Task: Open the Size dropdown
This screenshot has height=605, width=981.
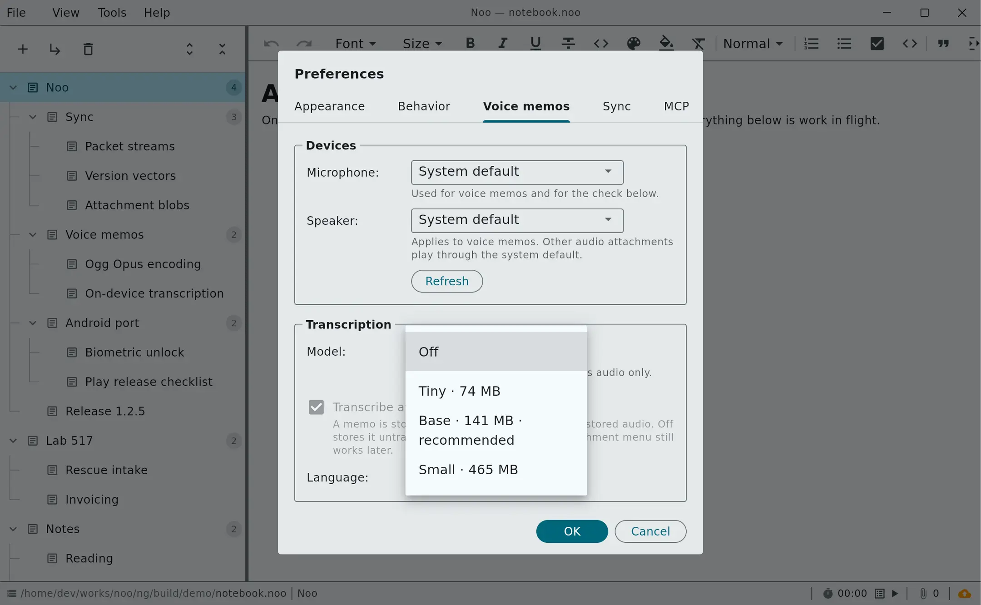Action: point(422,44)
